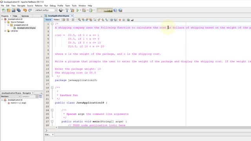Click the Shift Line Left editor icon
This screenshot has width=251, height=141.
(x=111, y=20)
